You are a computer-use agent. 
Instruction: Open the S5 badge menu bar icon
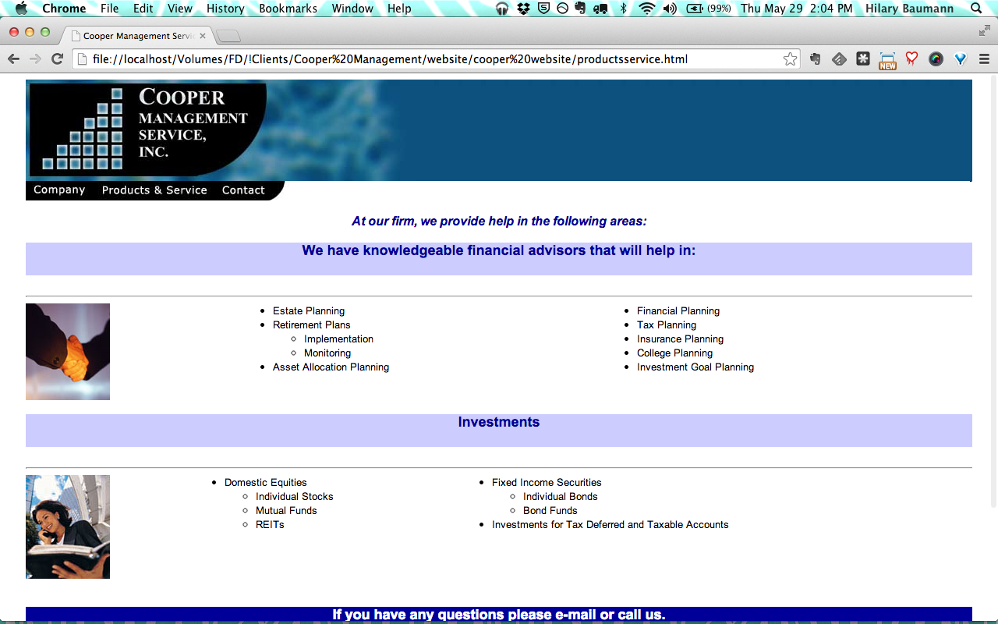543,9
